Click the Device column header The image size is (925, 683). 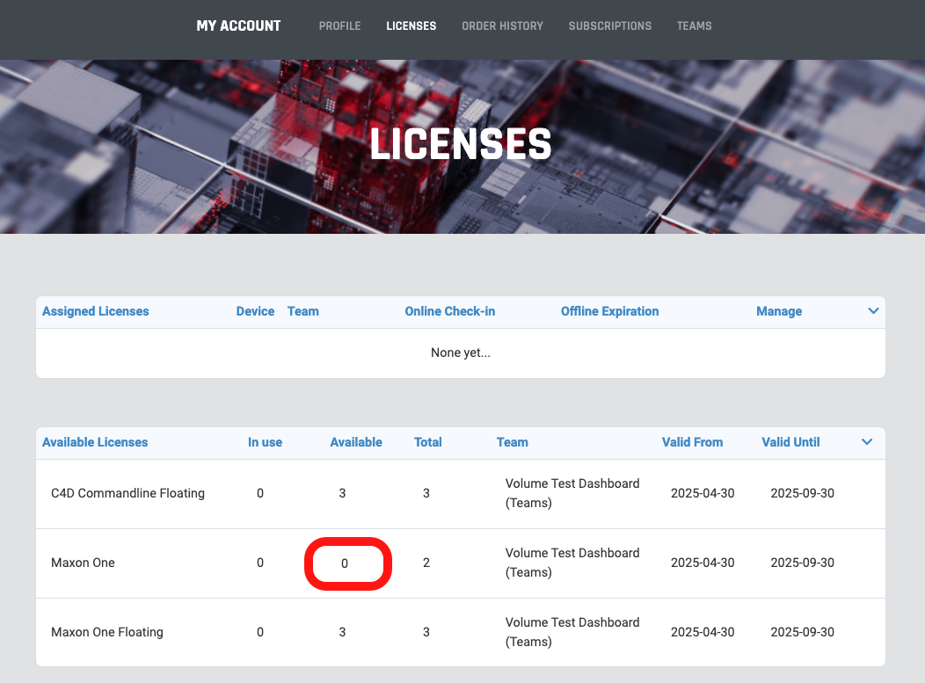coord(256,311)
